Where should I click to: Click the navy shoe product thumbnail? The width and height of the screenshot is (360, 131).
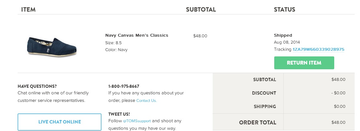[52, 46]
